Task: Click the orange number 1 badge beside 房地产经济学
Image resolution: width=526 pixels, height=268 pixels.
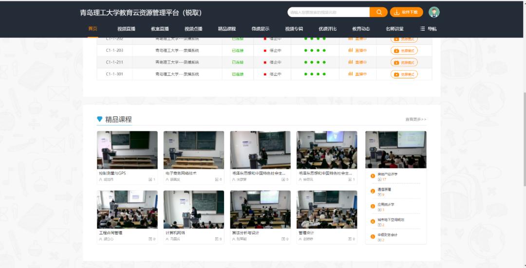Action: pos(373,176)
